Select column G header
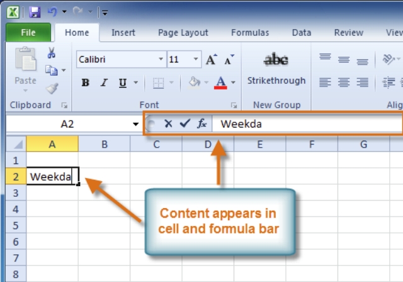Screen dimensions: 403x282 point(363,144)
